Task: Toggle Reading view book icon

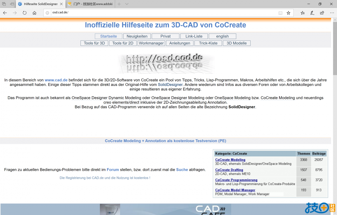Action: click(281, 13)
